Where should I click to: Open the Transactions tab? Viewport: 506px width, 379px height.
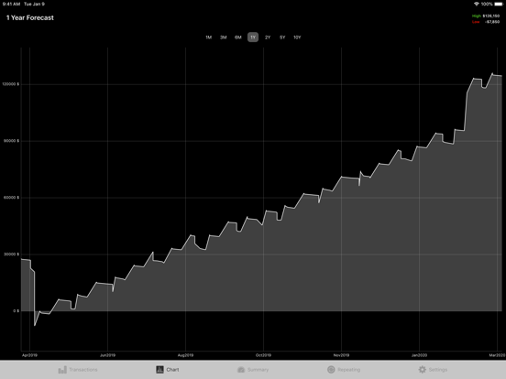78,370
